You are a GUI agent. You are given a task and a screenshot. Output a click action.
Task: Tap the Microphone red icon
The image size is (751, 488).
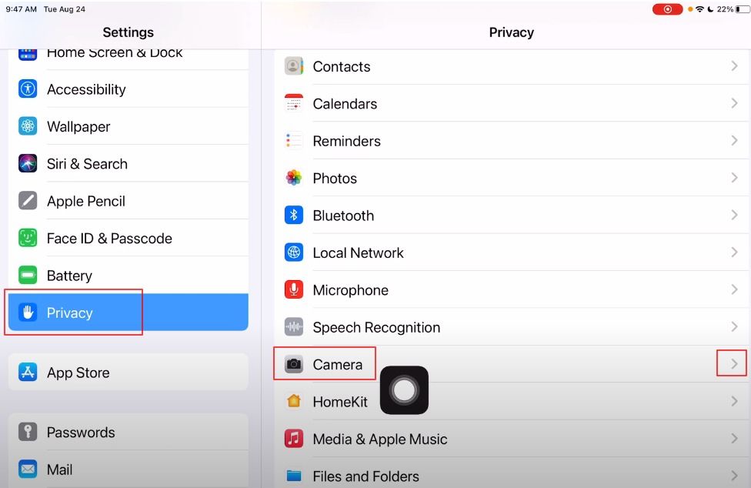point(294,289)
